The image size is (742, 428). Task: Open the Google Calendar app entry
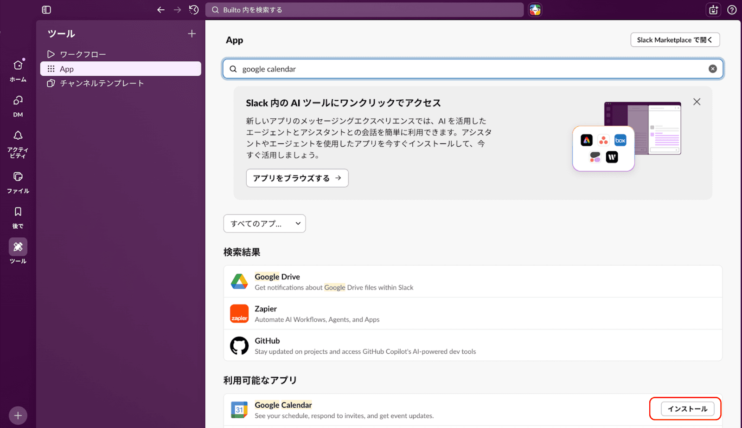tap(473, 410)
